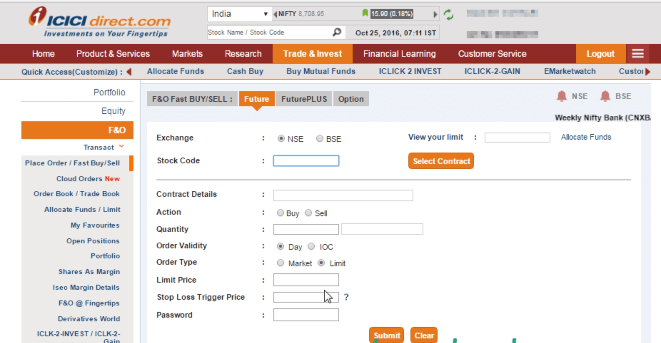Open the India country dropdown
Image resolution: width=661 pixels, height=343 pixels.
(239, 14)
